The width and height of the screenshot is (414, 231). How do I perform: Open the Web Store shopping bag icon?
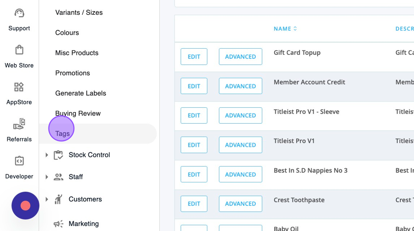(19, 50)
